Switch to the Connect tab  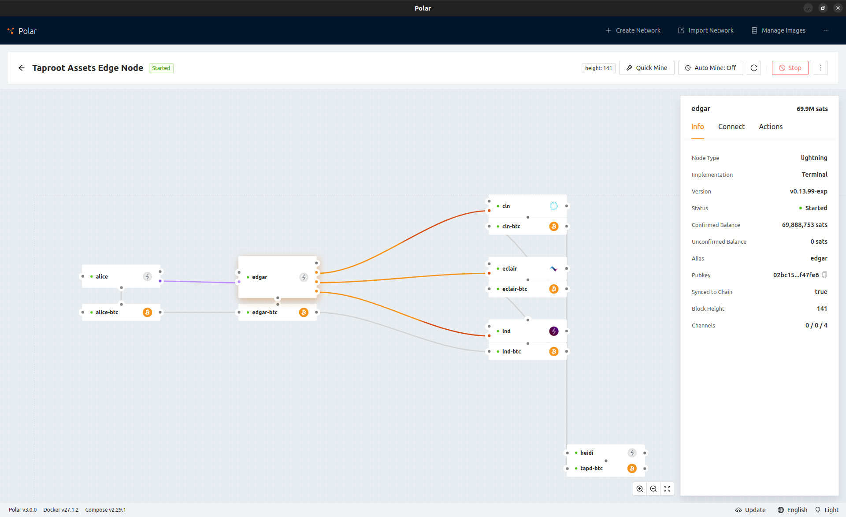(731, 126)
